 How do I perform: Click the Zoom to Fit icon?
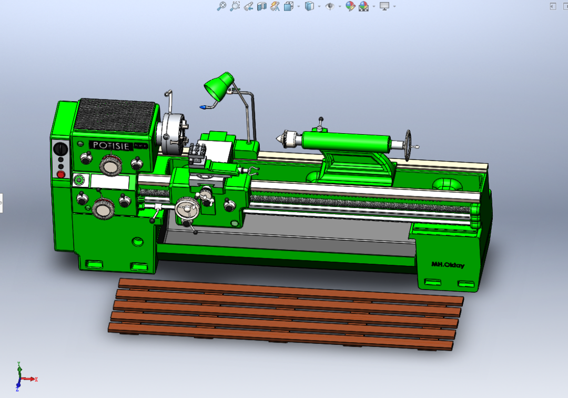(221, 6)
